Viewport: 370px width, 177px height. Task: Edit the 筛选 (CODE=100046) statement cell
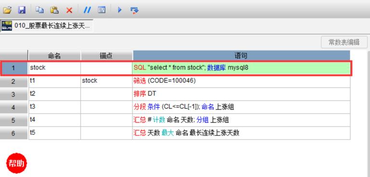click(x=241, y=81)
